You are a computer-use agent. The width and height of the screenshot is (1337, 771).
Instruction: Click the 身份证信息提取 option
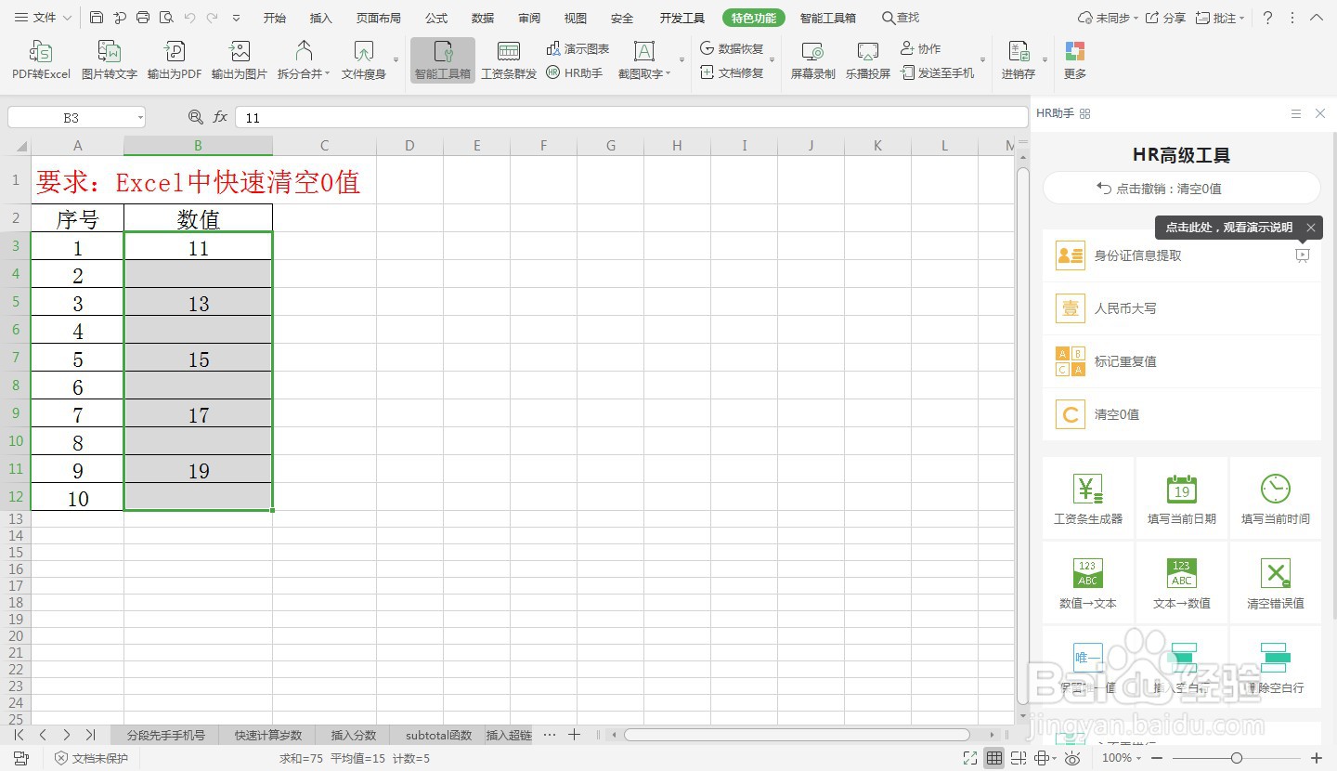1182,255
